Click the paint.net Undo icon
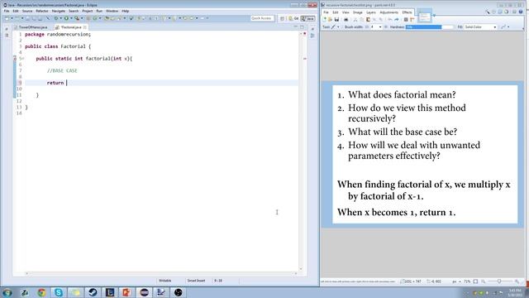This screenshot has height=298, width=529. click(389, 20)
